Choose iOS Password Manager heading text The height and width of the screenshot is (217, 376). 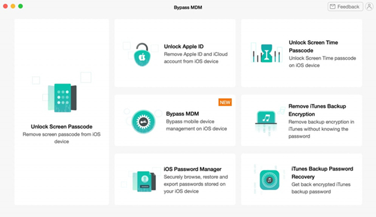tap(193, 169)
